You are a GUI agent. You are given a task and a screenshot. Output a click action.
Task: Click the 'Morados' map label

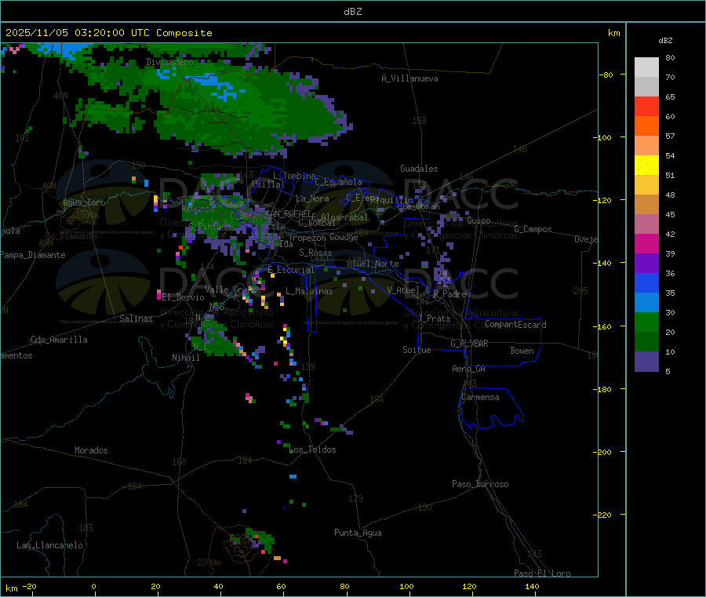pyautogui.click(x=91, y=450)
